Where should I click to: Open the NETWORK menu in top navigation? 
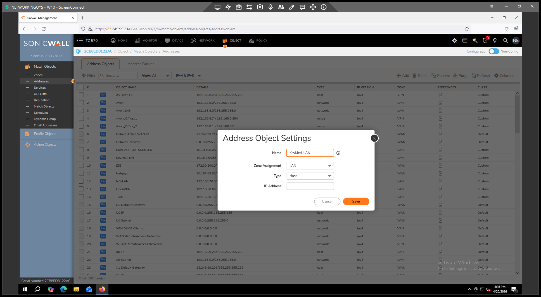pyautogui.click(x=203, y=41)
